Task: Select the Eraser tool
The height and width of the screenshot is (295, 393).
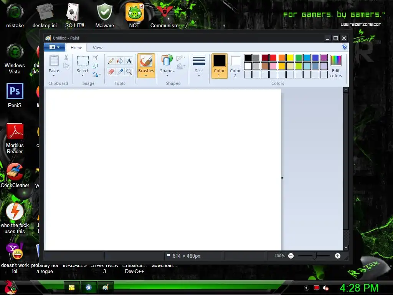Action: coord(111,72)
